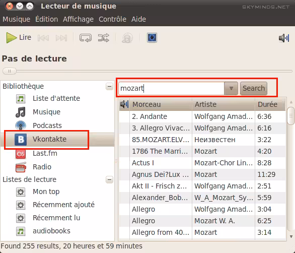The width and height of the screenshot is (295, 253).
Task: Click the grayed music note toolbar icon
Action: [127, 38]
